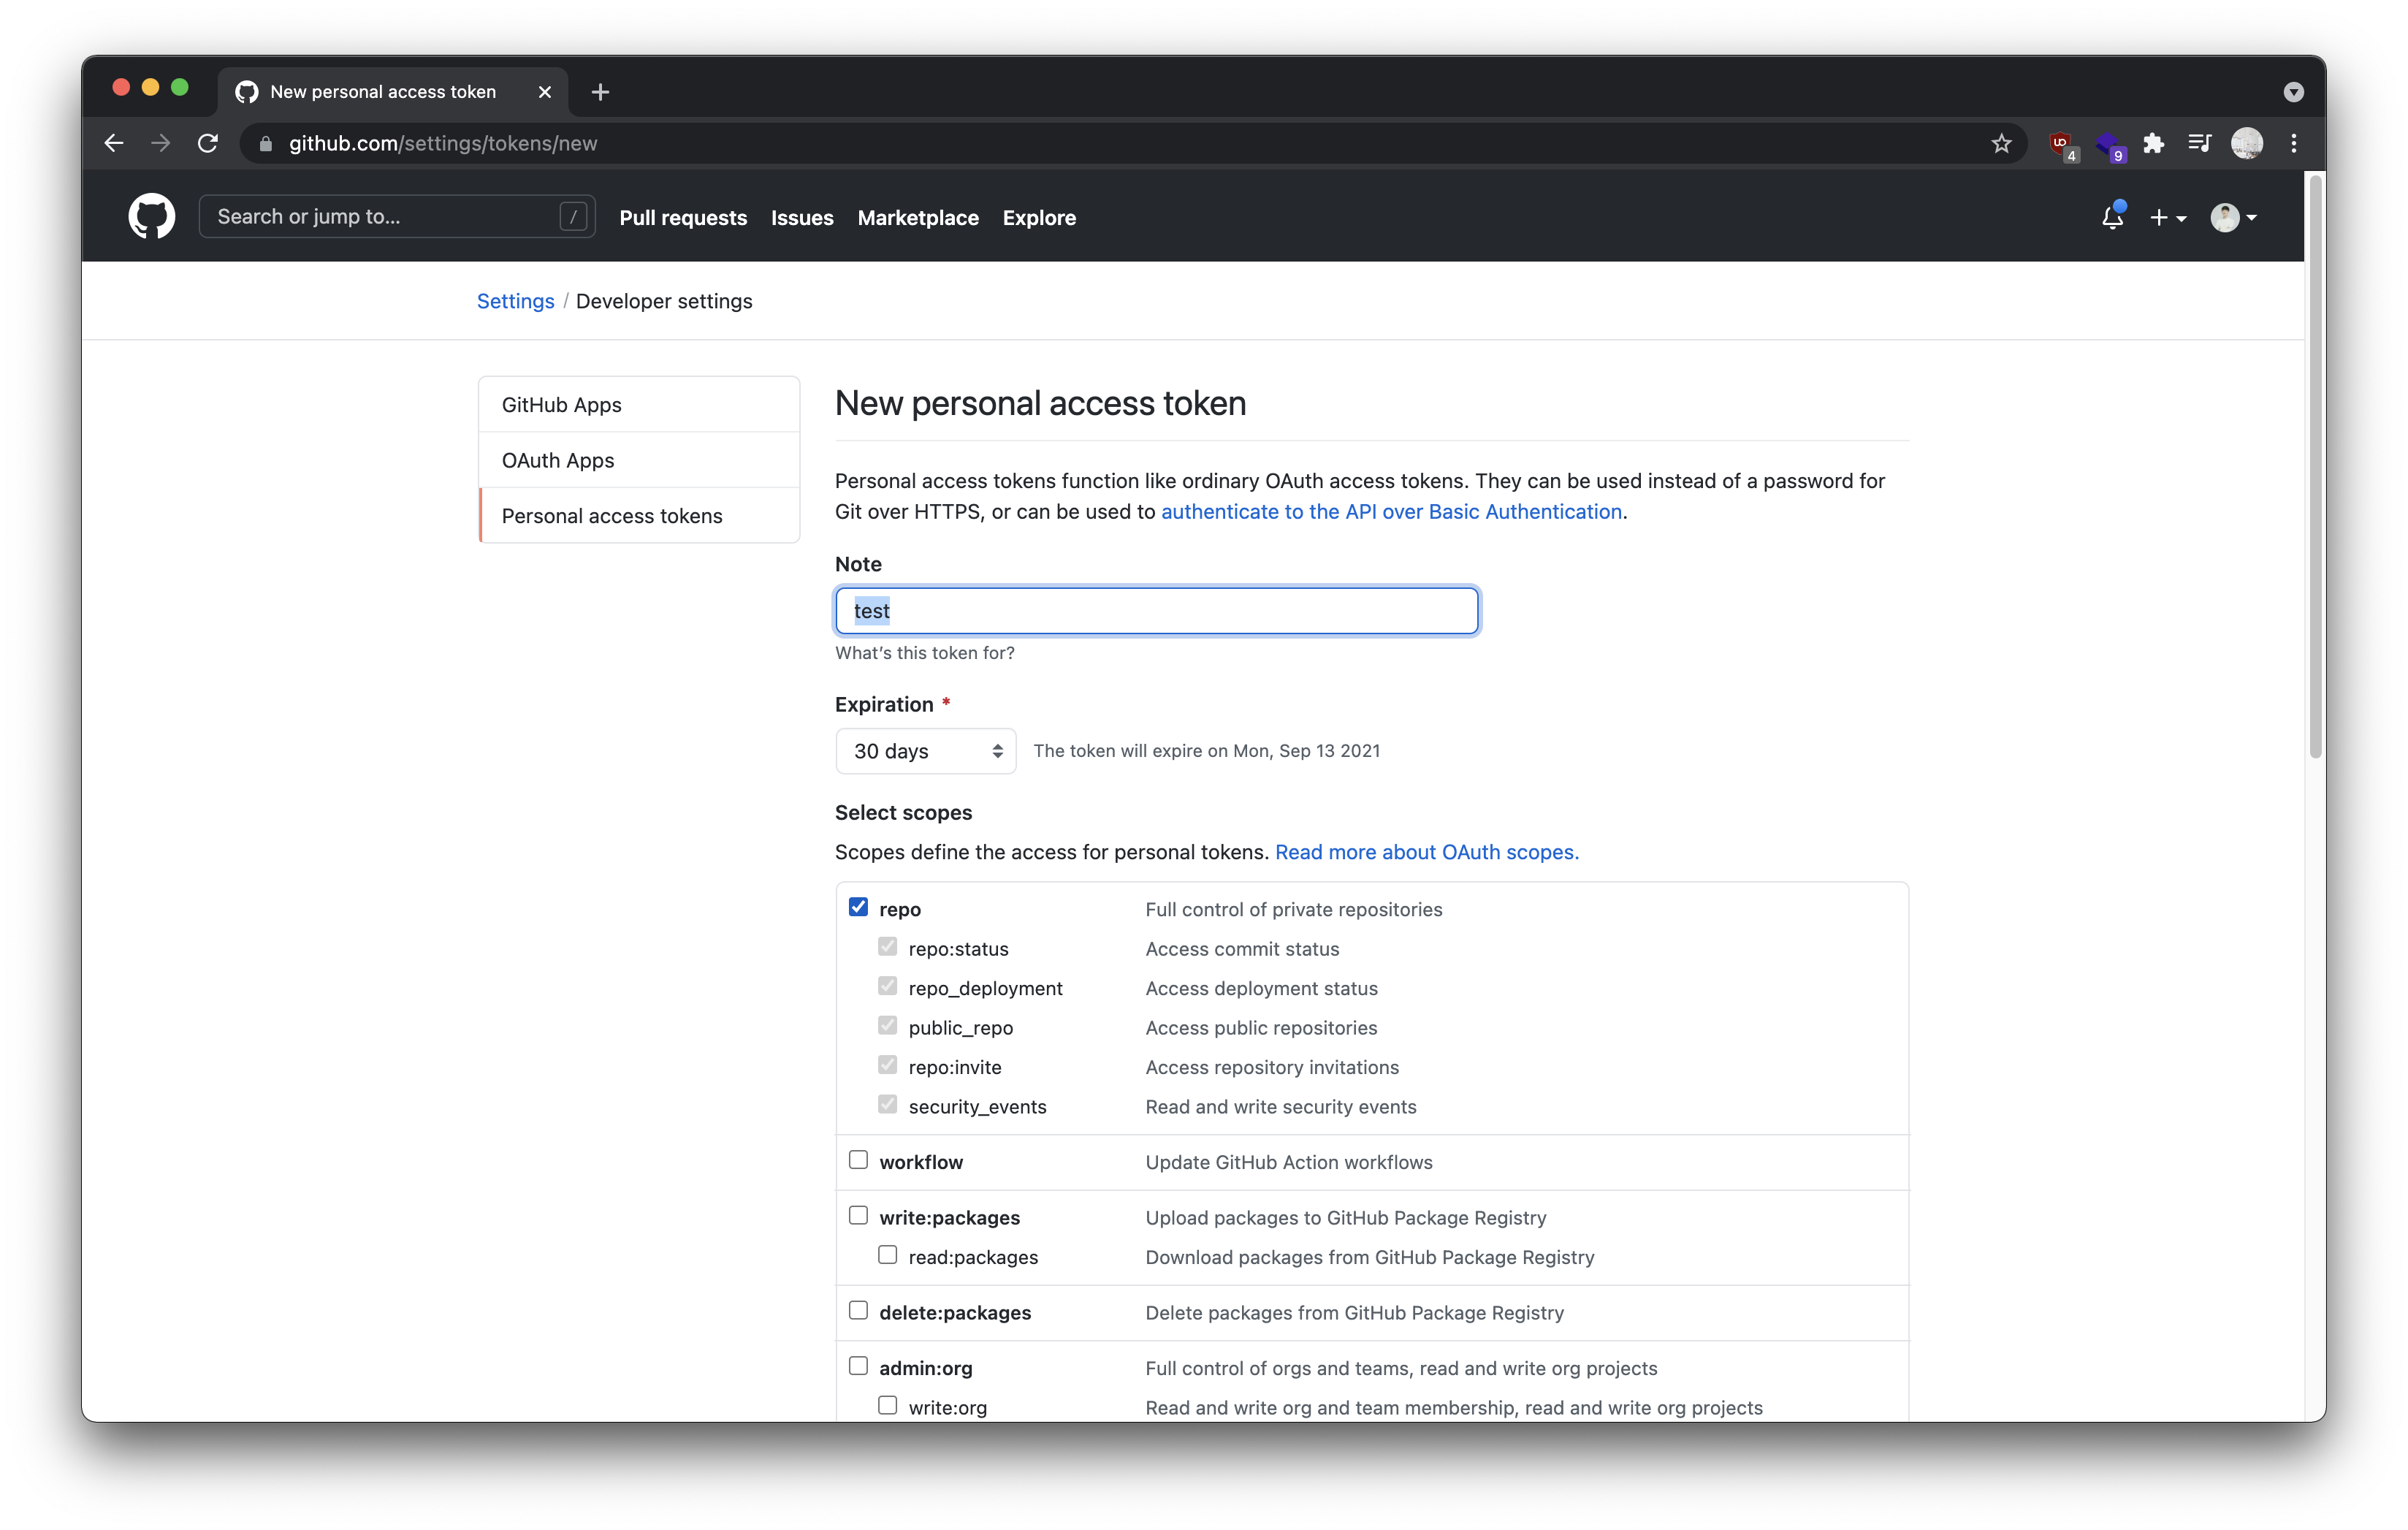Open uBlock Origin extension icon
This screenshot has width=2408, height=1530.
pyautogui.click(x=2060, y=144)
